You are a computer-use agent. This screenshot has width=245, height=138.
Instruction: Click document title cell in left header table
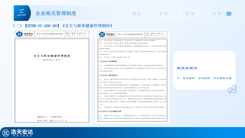pyautogui.click(x=50, y=34)
